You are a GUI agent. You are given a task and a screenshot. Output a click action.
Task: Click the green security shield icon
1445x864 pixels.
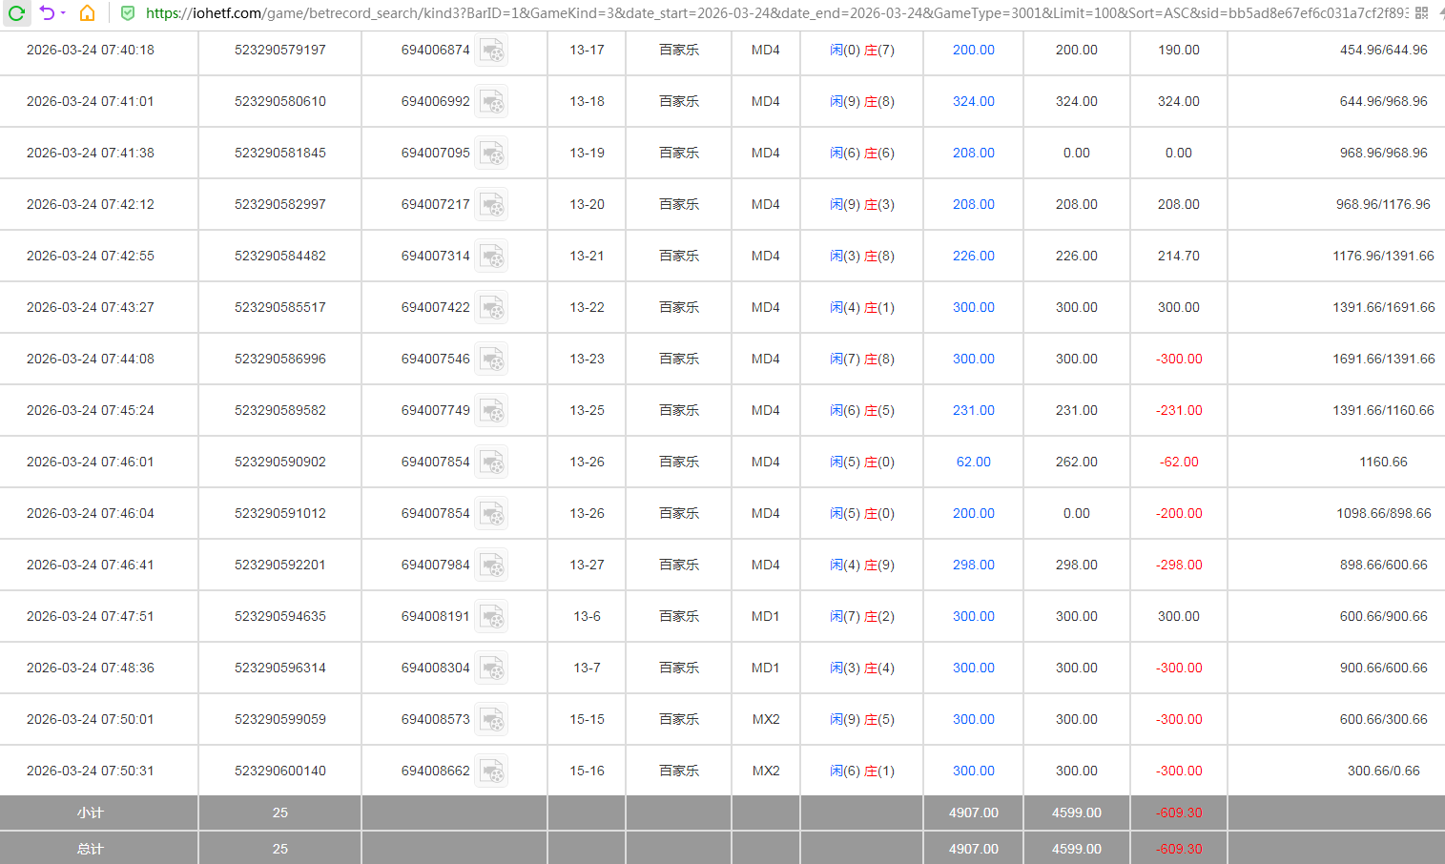tap(128, 13)
